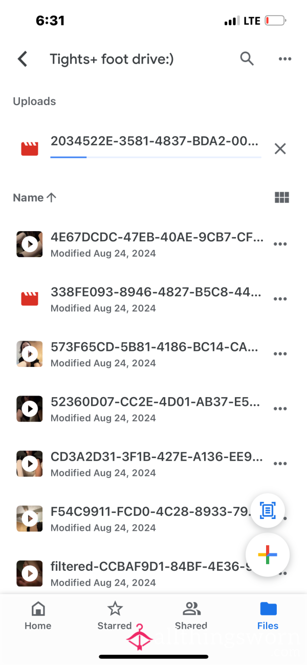The height and width of the screenshot is (665, 307).
Task: Open more options for 338FE093 file
Action: (280, 299)
